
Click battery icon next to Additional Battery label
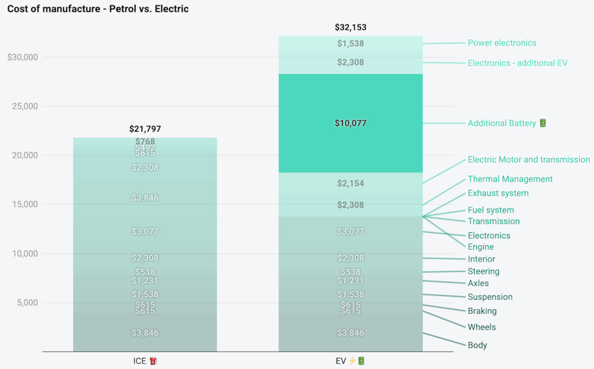coord(543,123)
